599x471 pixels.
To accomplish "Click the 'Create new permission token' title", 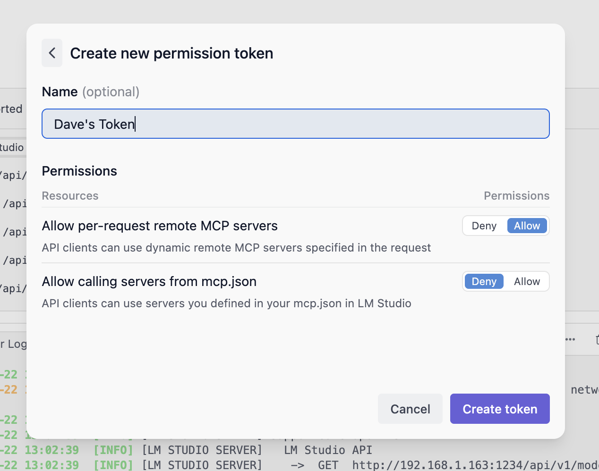I will click(171, 53).
